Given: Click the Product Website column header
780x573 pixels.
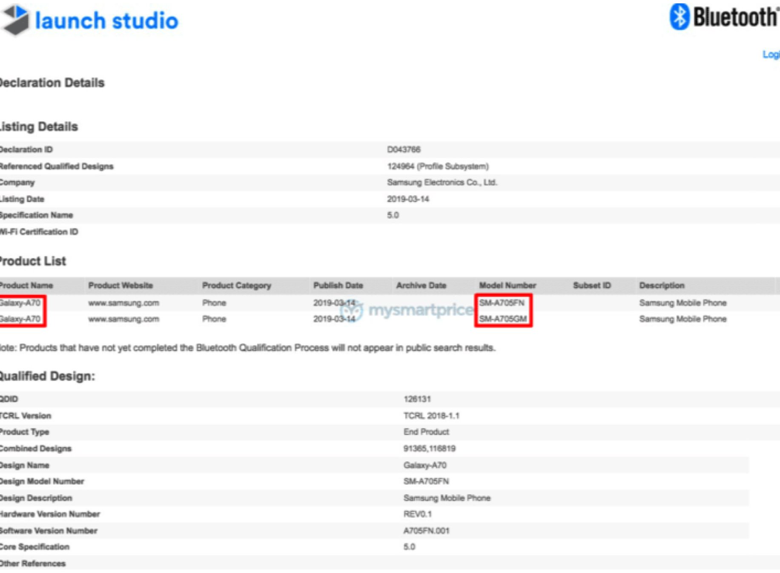Looking at the screenshot, I should pos(120,285).
